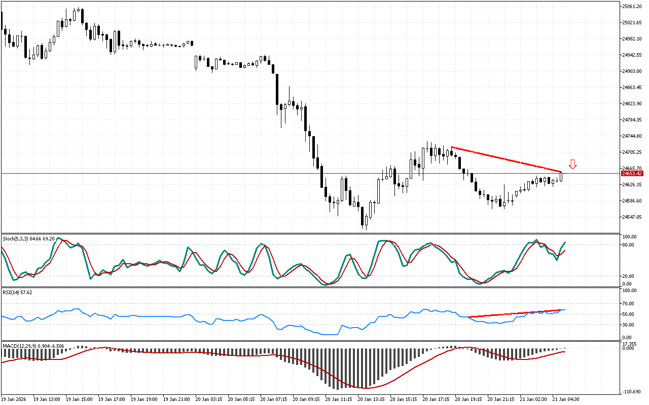Click the MACD 17.355 scale value
This screenshot has width=649, height=405.
(630, 344)
